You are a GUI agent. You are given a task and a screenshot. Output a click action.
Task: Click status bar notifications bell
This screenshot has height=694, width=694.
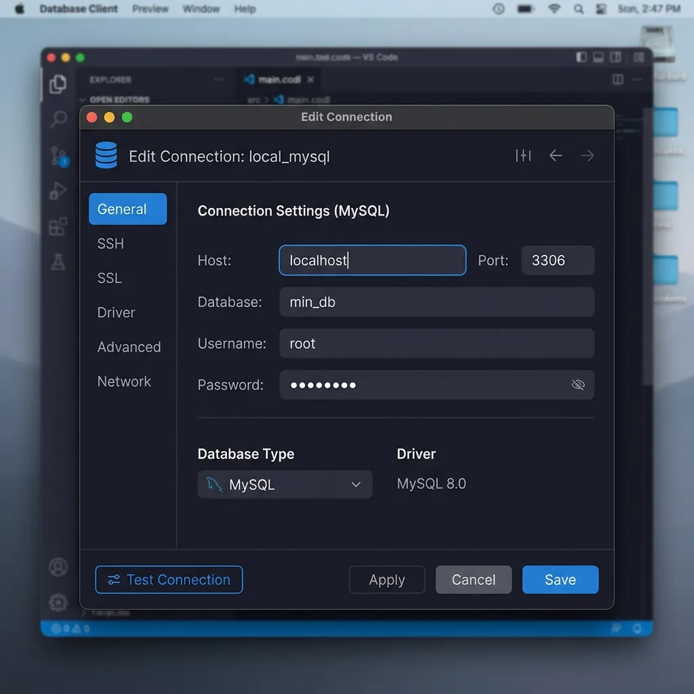point(637,628)
